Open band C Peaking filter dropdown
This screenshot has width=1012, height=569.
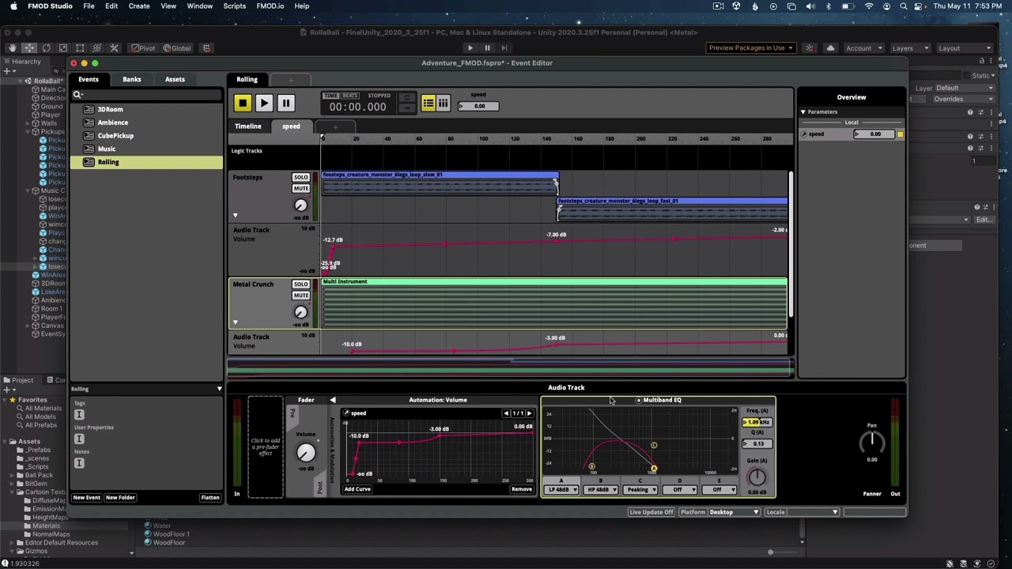[640, 490]
